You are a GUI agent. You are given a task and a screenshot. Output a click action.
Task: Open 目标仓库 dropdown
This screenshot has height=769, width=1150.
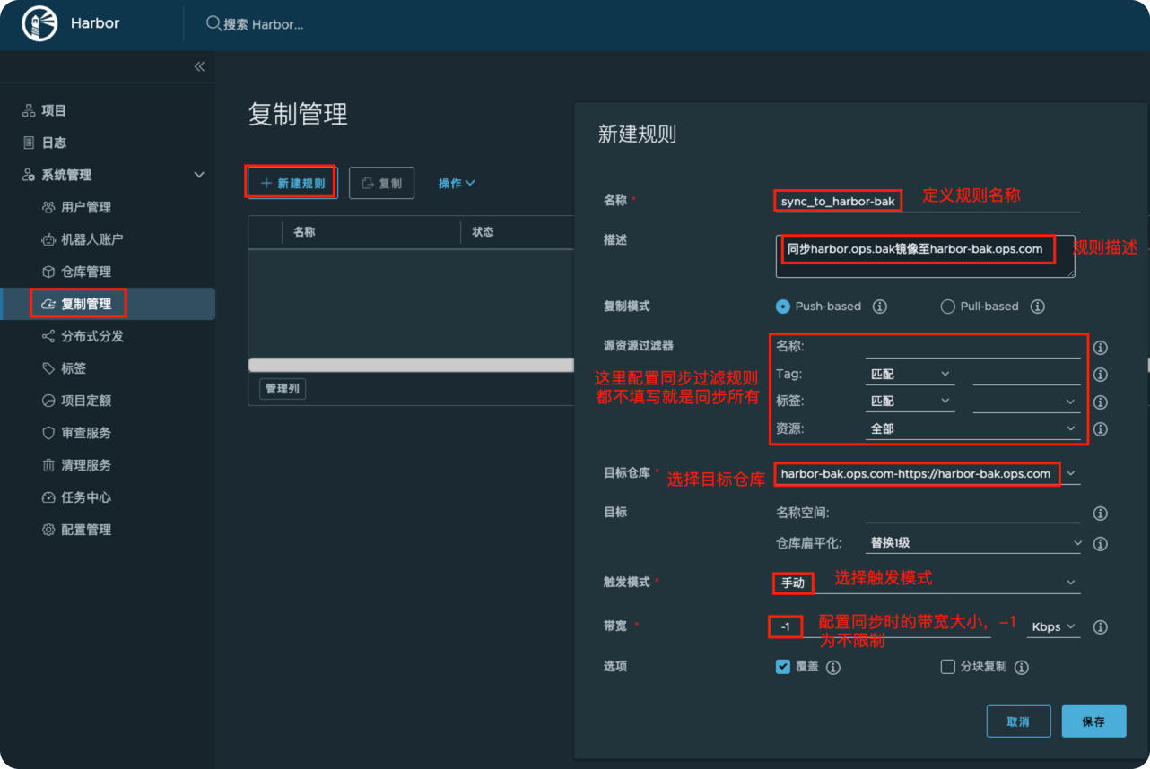[928, 473]
